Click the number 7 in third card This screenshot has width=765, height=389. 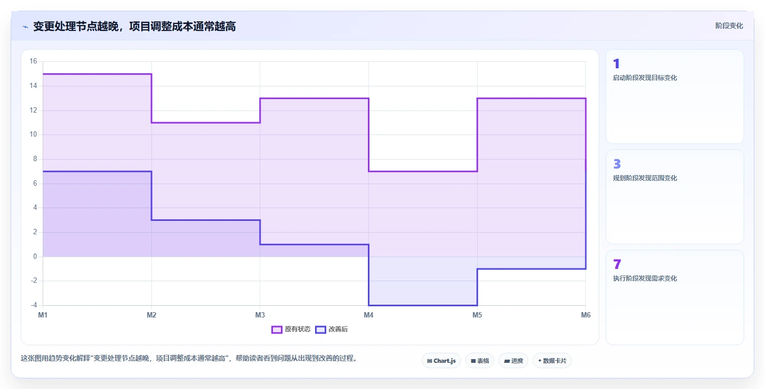tap(617, 265)
